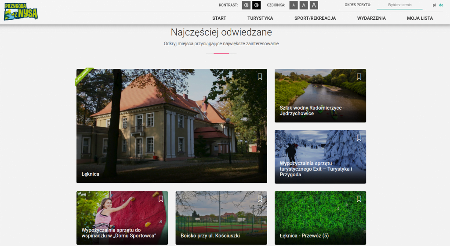This screenshot has height=246, width=450.
Task: Choose the medium font size A
Action: click(x=304, y=5)
